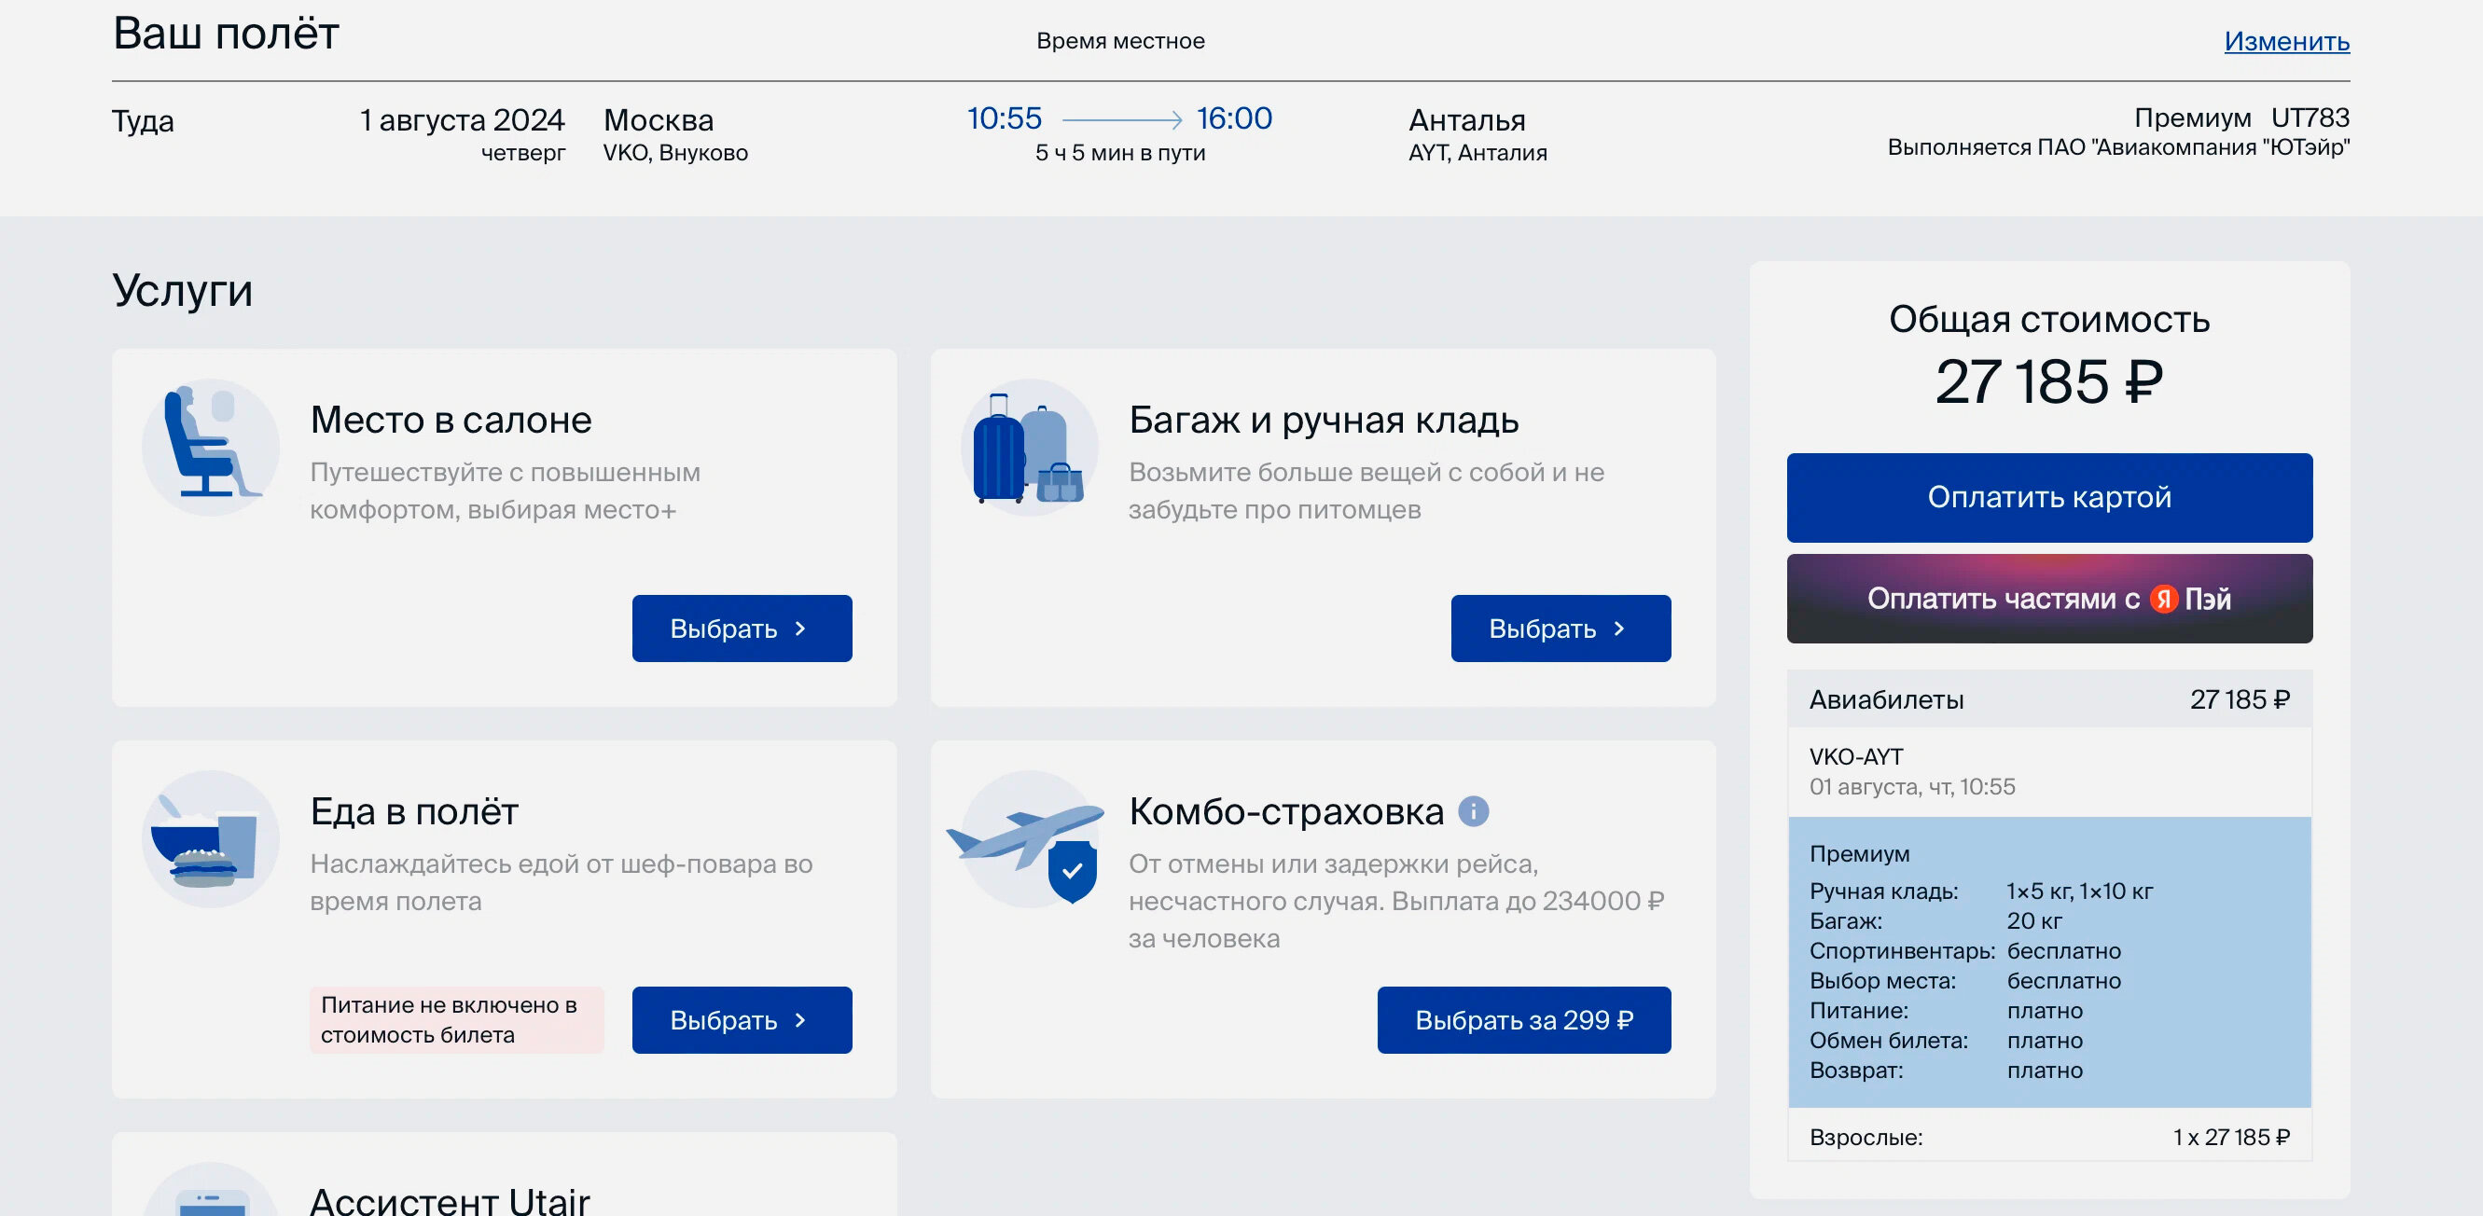Click the combo insurance airplane shield icon
The image size is (2483, 1216).
(1027, 838)
